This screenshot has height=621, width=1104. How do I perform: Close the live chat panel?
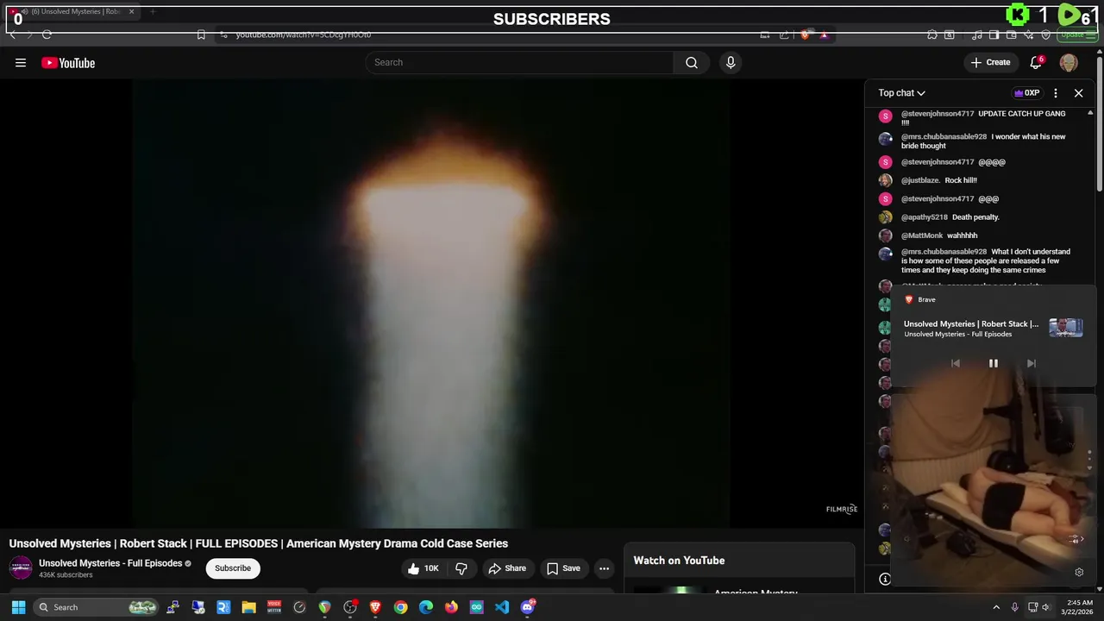pos(1078,93)
